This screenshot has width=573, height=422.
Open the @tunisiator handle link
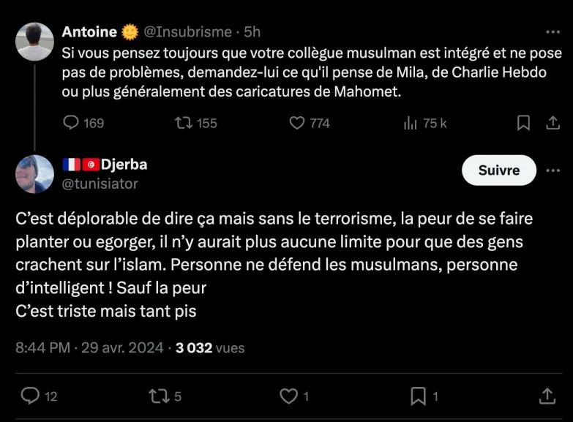(100, 184)
